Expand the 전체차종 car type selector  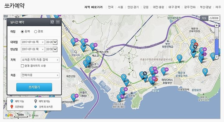tap(40, 75)
